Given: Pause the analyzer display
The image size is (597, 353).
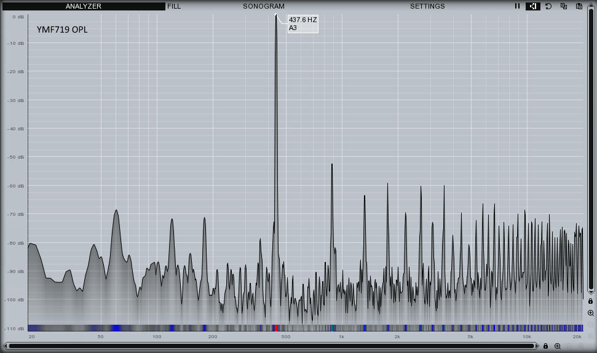Looking at the screenshot, I should click(517, 6).
